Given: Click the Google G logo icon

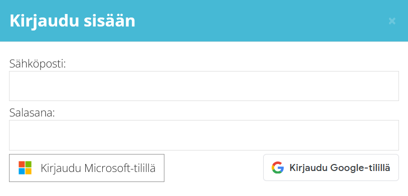Looking at the screenshot, I should [x=278, y=167].
